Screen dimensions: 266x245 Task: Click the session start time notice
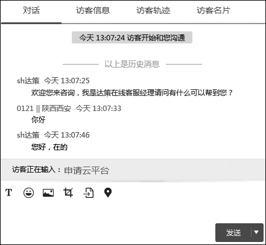132,37
